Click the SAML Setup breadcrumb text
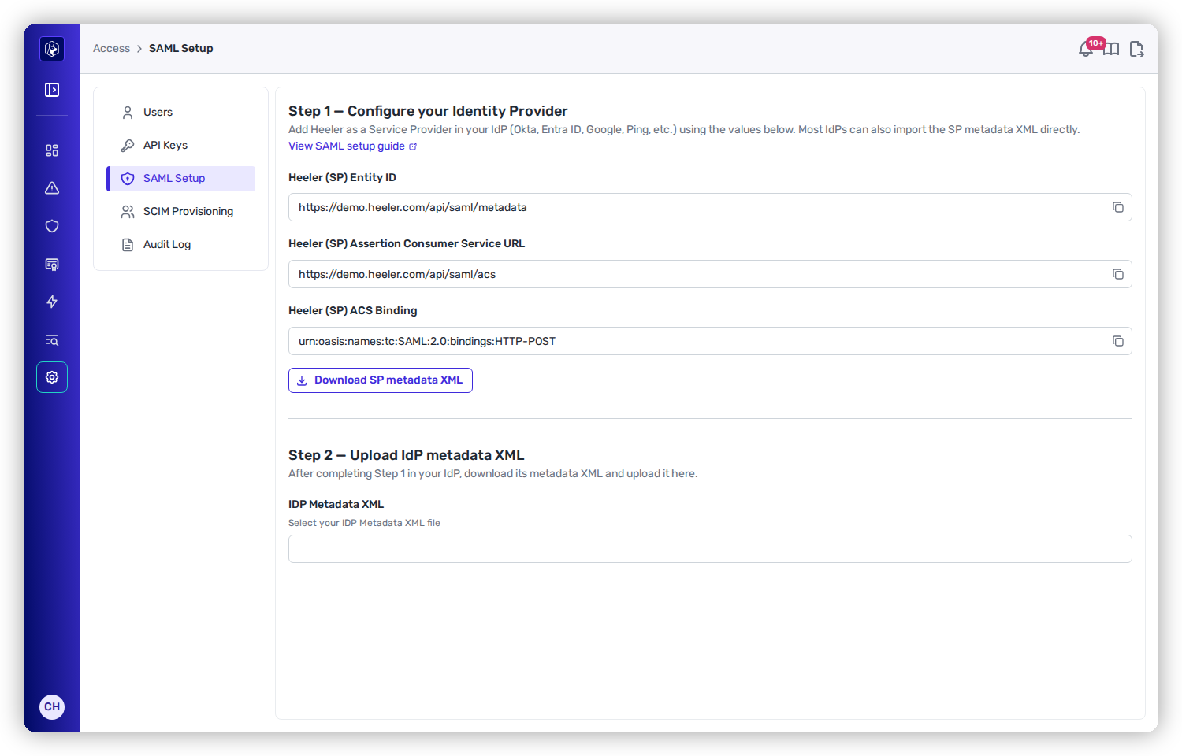This screenshot has height=756, width=1182. [x=181, y=49]
